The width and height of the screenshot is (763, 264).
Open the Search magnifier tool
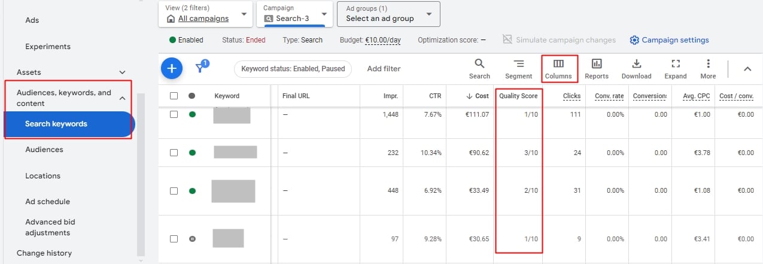[479, 68]
